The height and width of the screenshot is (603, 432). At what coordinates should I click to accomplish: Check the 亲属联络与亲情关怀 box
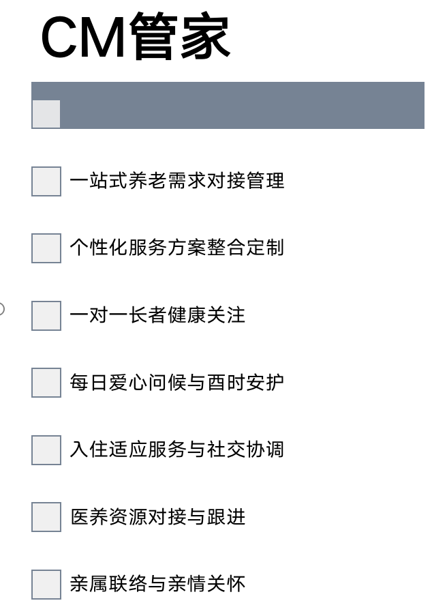pos(46,584)
